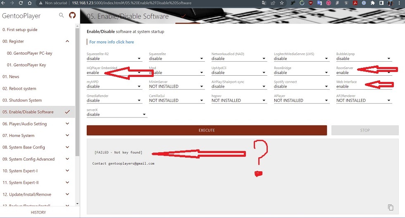
Task: Click the GentooPlayer search magnifier icon
Action: click(x=61, y=15)
